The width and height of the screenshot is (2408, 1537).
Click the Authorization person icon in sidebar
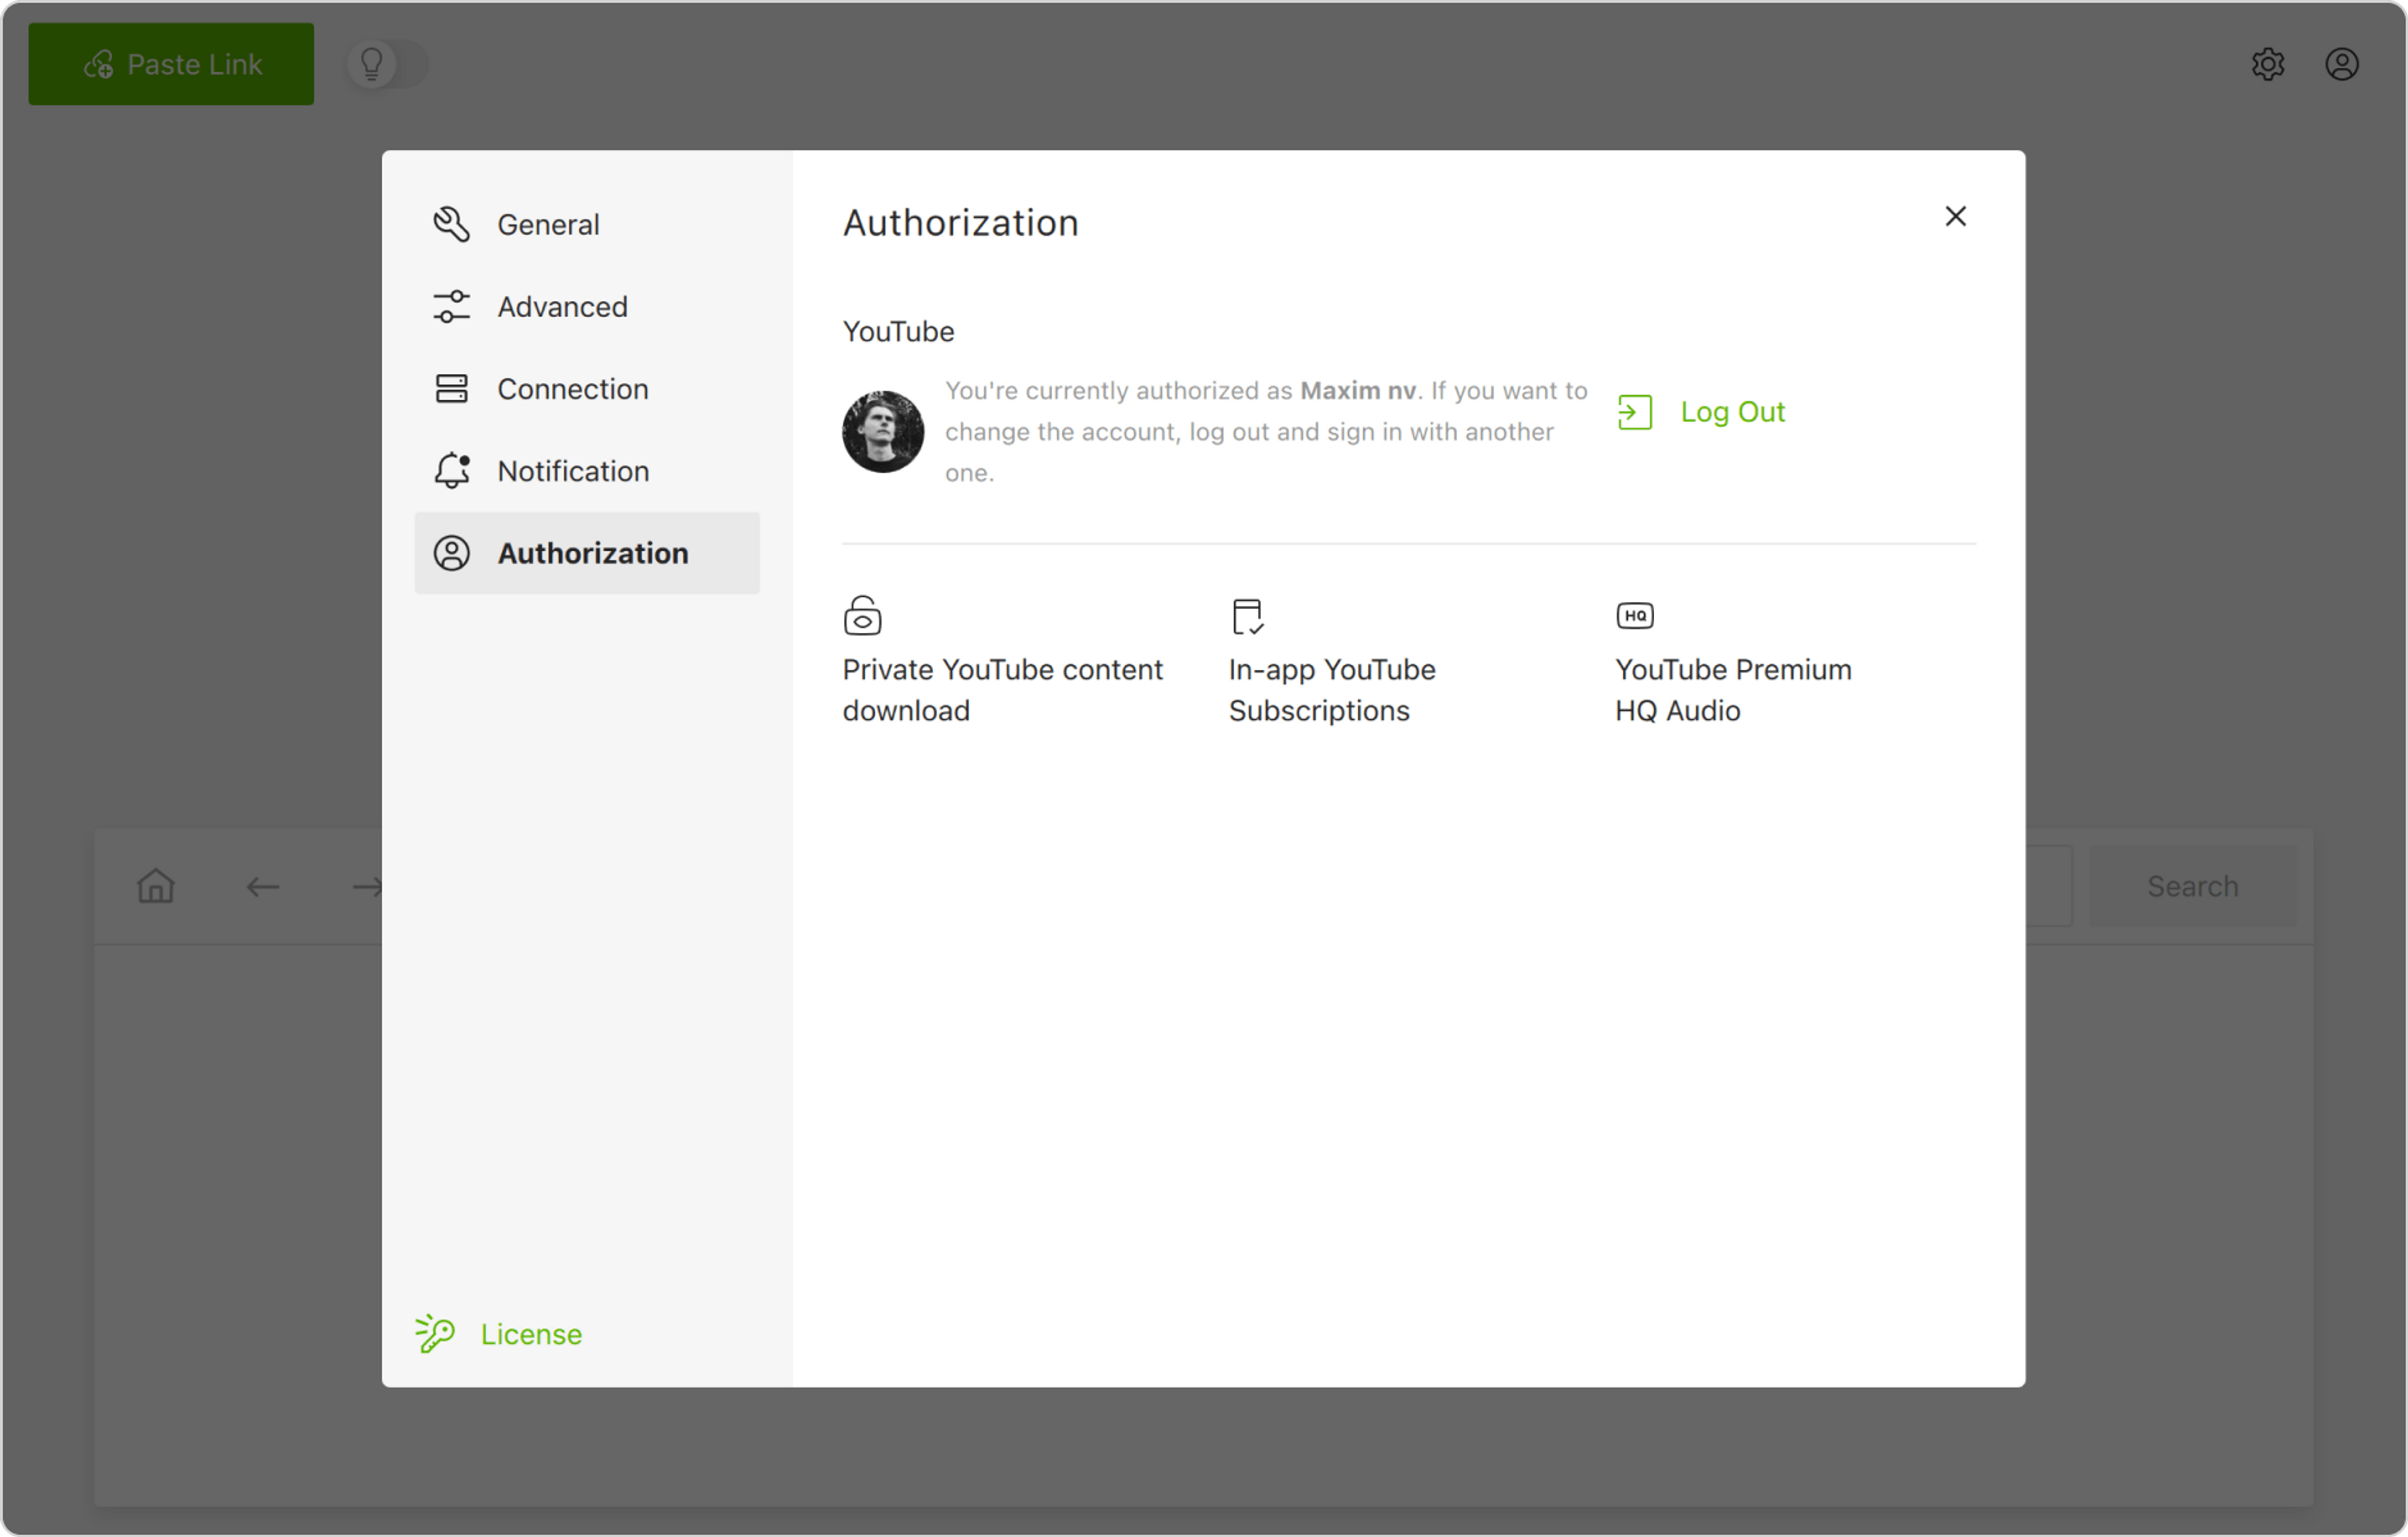pyautogui.click(x=451, y=553)
